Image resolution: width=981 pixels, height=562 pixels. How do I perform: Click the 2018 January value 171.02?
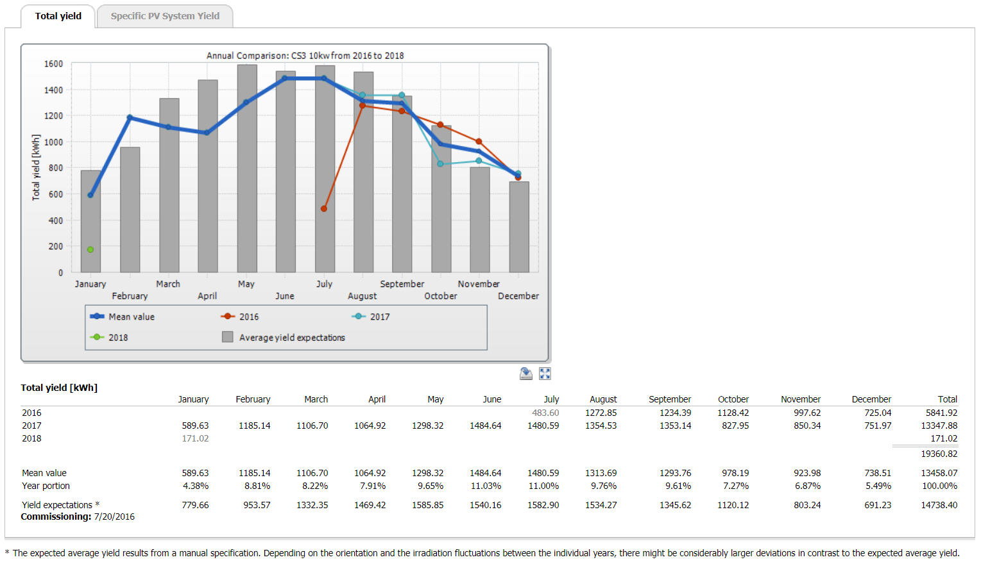tap(195, 438)
